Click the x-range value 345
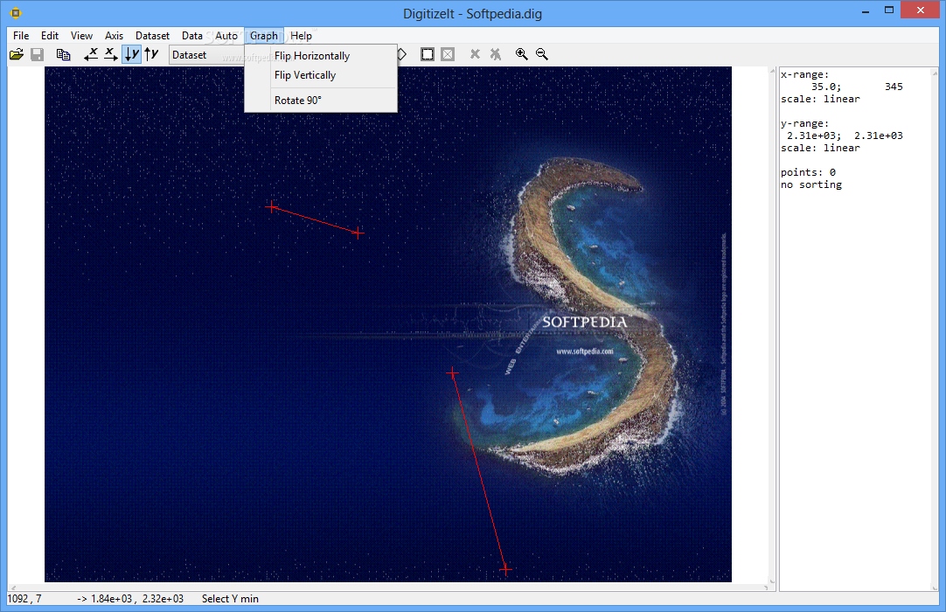 pyautogui.click(x=894, y=87)
